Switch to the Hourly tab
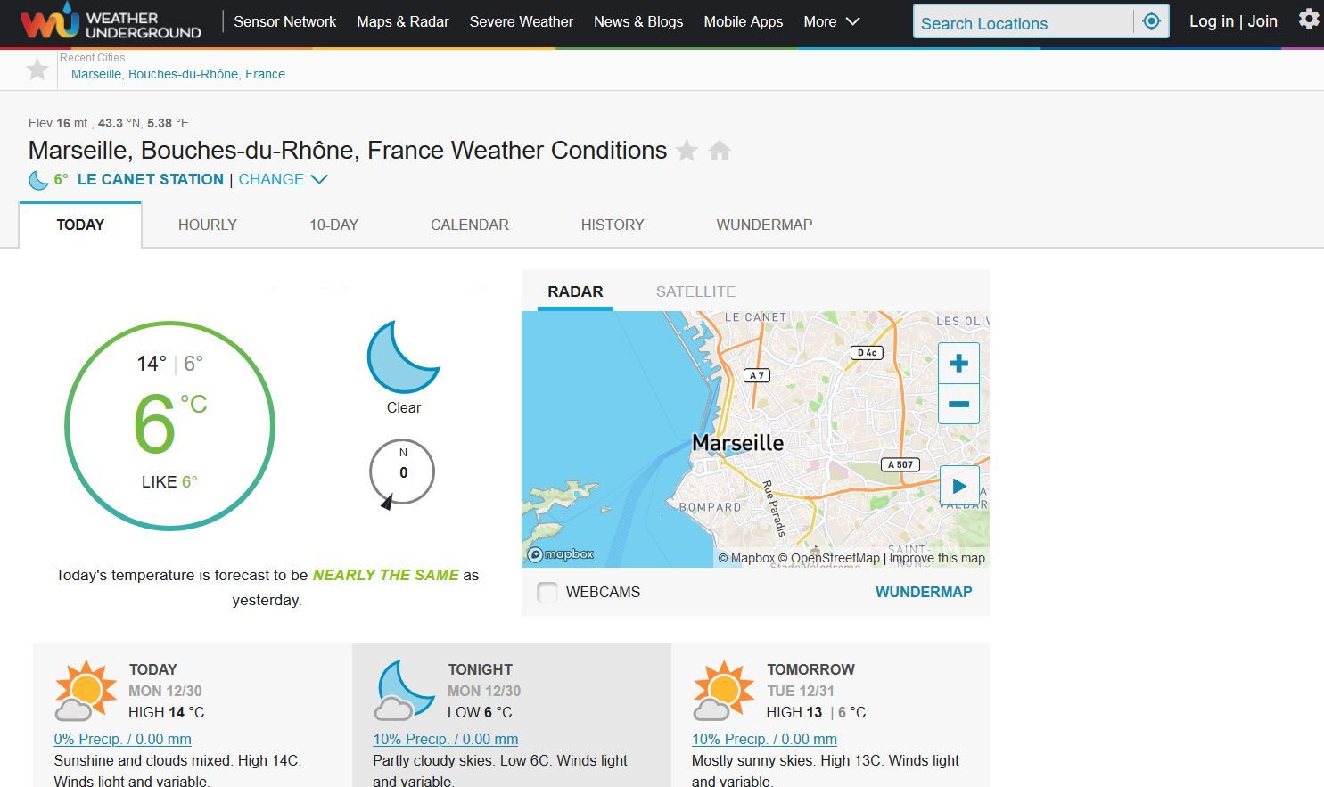This screenshot has width=1324, height=787. click(x=207, y=225)
